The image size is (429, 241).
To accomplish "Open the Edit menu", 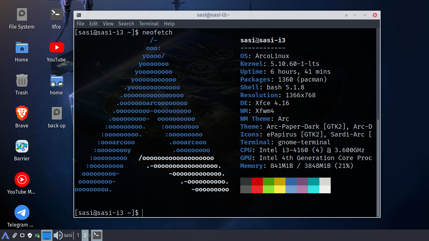I will pyautogui.click(x=94, y=24).
